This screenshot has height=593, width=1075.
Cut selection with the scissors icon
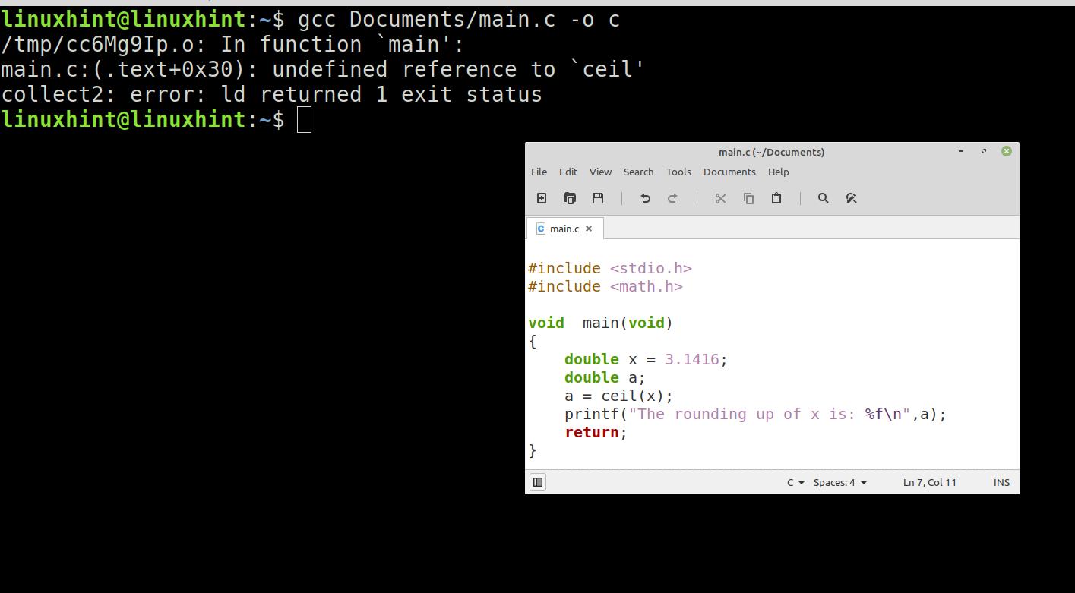click(x=720, y=198)
